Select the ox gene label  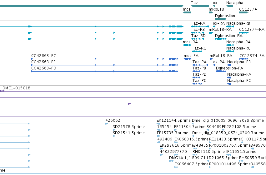pyautogui.click(x=215, y=3)
